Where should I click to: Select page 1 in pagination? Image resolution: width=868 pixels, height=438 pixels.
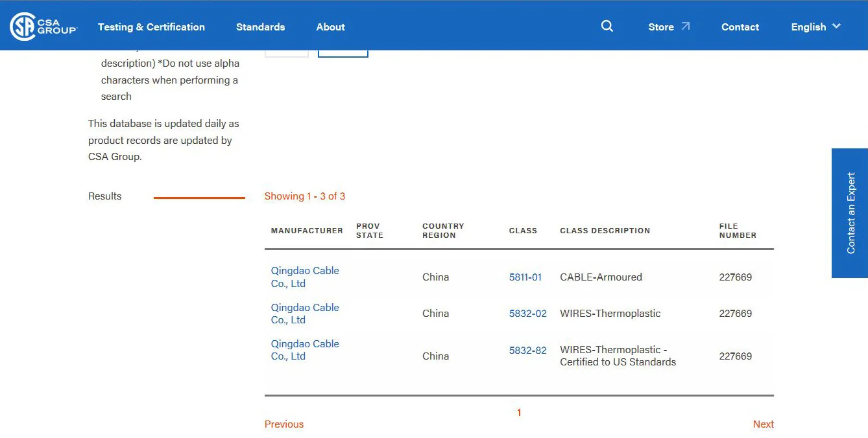coord(519,412)
